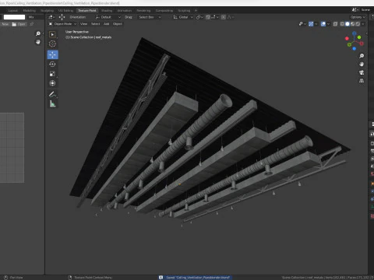Open the Global transform orientation dropdown
Screen dimensions: 374x280
183,17
